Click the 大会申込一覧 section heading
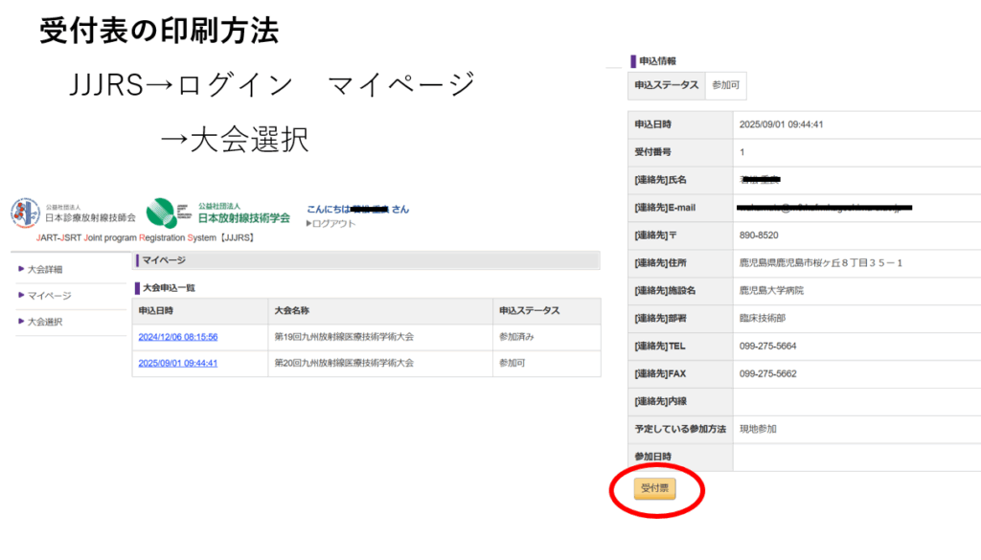This screenshot has height=560, width=981. (170, 287)
